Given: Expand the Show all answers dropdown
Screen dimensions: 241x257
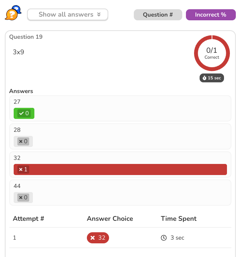Looking at the screenshot, I should tap(67, 15).
